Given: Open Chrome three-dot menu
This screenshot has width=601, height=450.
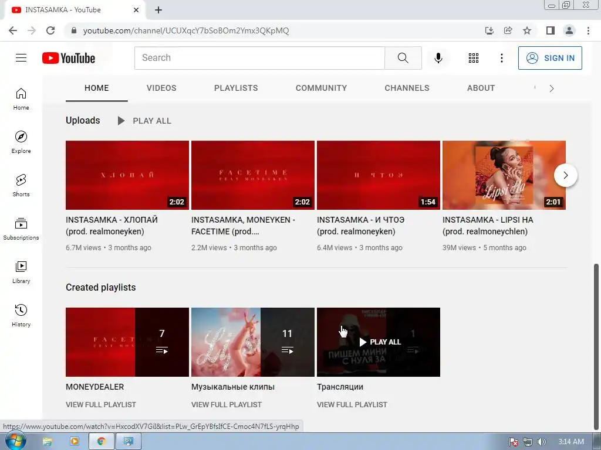Looking at the screenshot, I should coord(588,30).
